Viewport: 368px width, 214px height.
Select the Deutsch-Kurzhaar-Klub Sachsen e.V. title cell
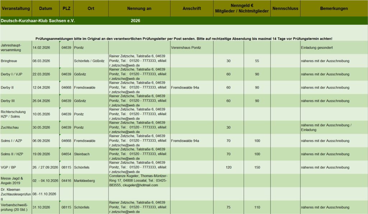tap(38, 21)
